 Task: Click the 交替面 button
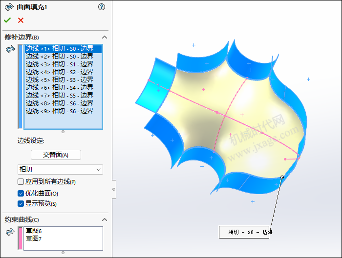pos(56,155)
